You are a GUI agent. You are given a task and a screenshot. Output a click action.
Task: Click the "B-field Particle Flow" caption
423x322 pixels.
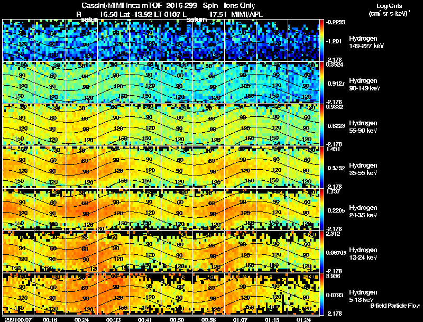pyautogui.click(x=395, y=306)
